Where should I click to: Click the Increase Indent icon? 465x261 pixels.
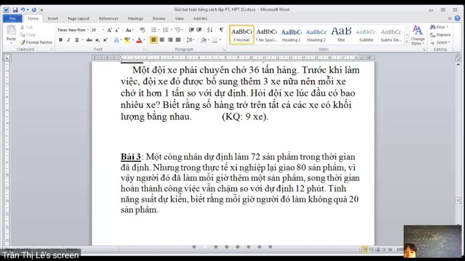click(199, 30)
